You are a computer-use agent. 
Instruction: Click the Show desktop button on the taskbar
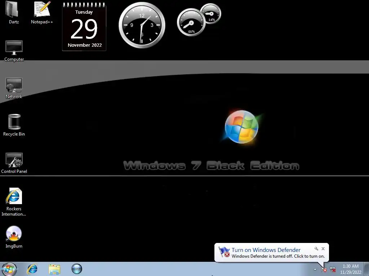366,269
